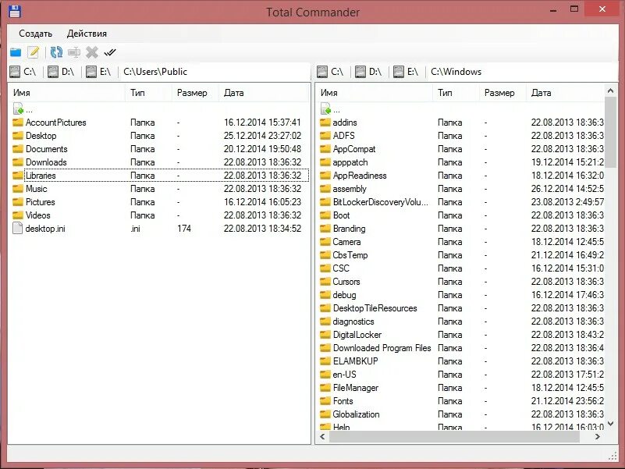Open the Действия menu
This screenshot has width=625, height=469.
[x=86, y=34]
